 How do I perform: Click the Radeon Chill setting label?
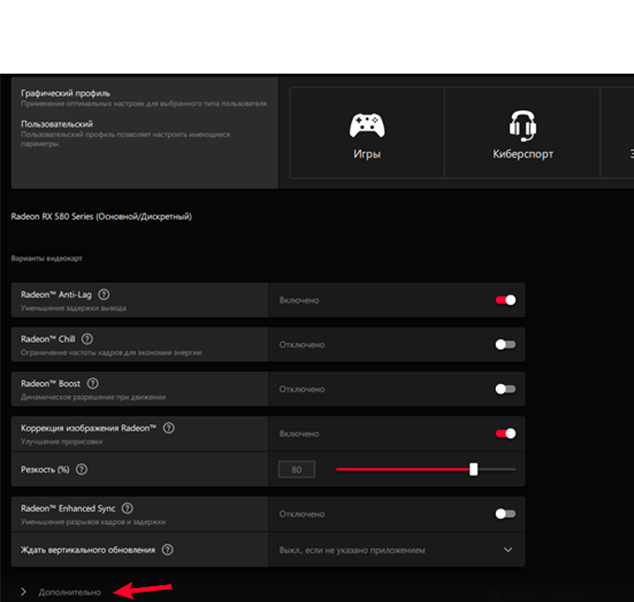click(48, 339)
